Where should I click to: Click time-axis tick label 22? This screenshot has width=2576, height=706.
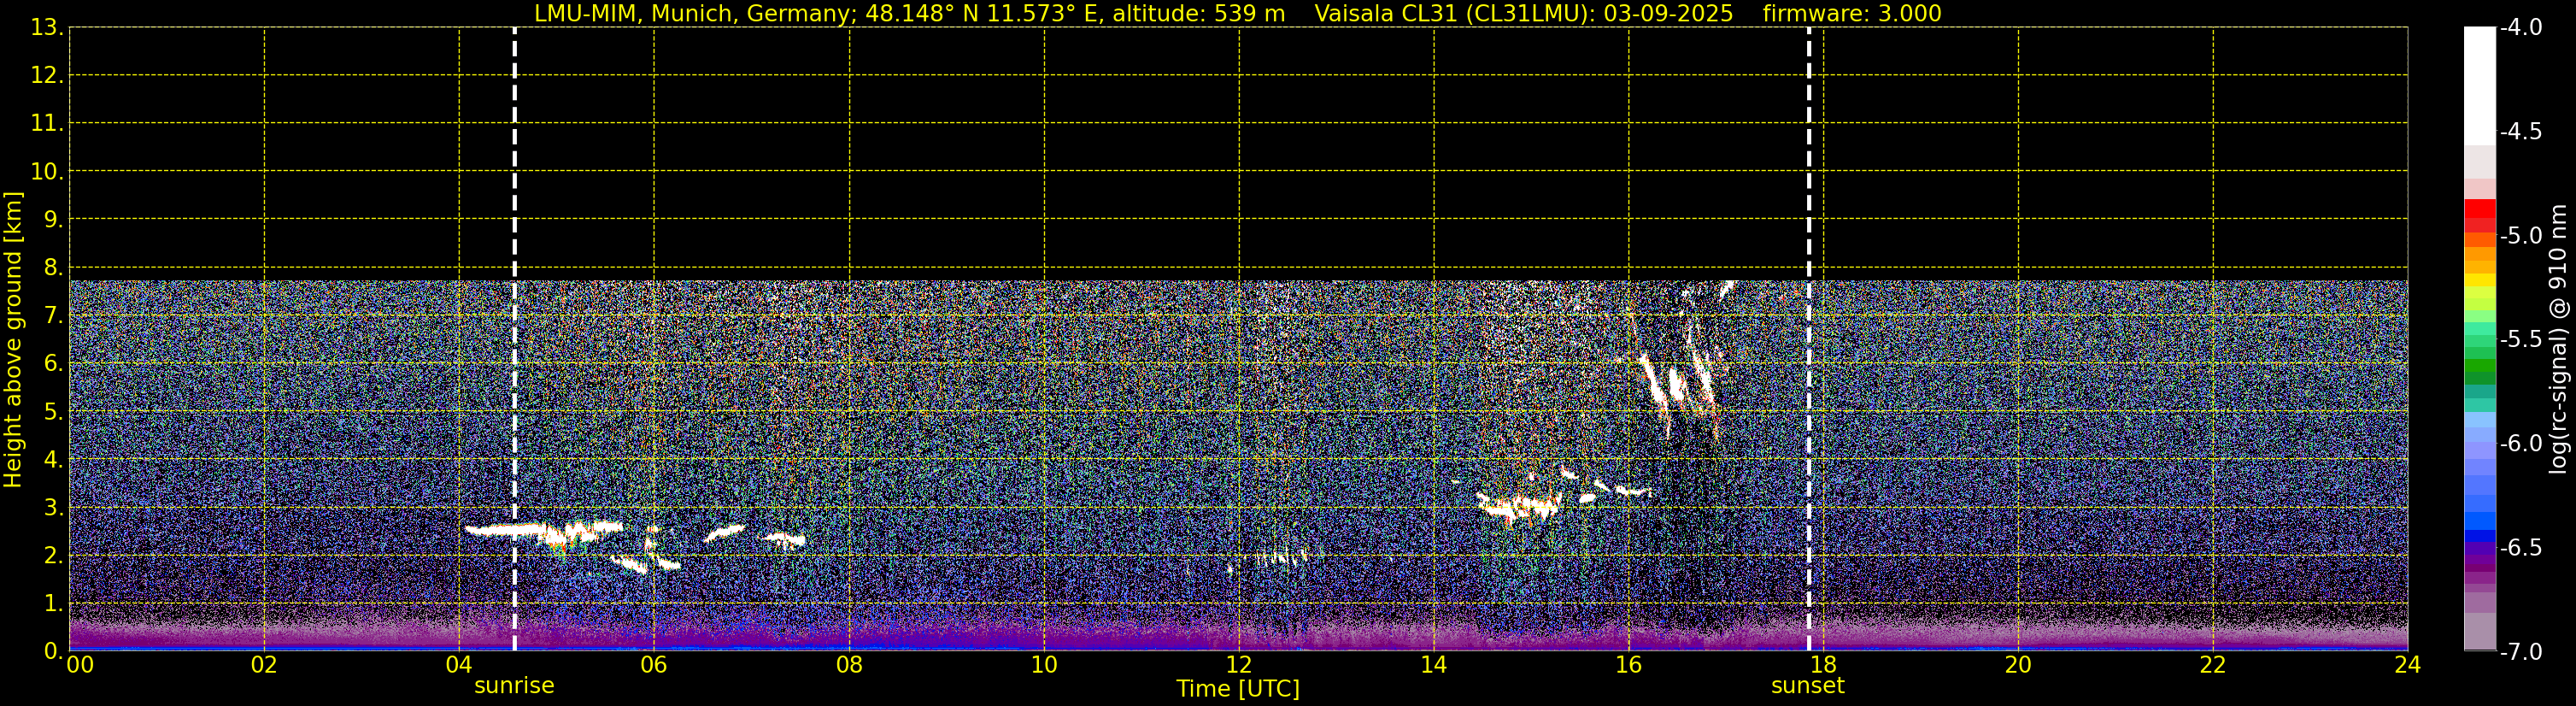tap(2213, 665)
